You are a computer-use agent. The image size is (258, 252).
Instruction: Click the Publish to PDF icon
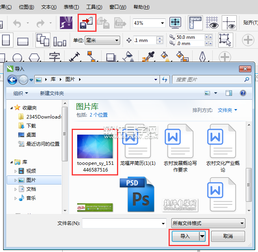click(120, 23)
